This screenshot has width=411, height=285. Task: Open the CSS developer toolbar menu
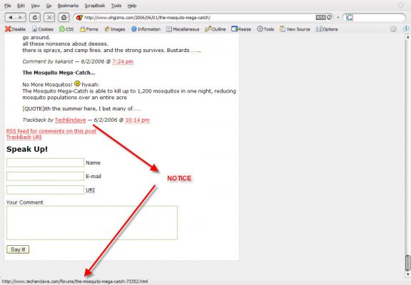pos(66,29)
